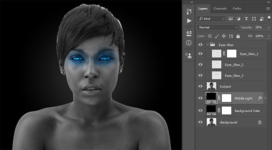Click the Middle Light mask link icon
Image resolution: width=272 pixels, height=150 pixels.
219,98
